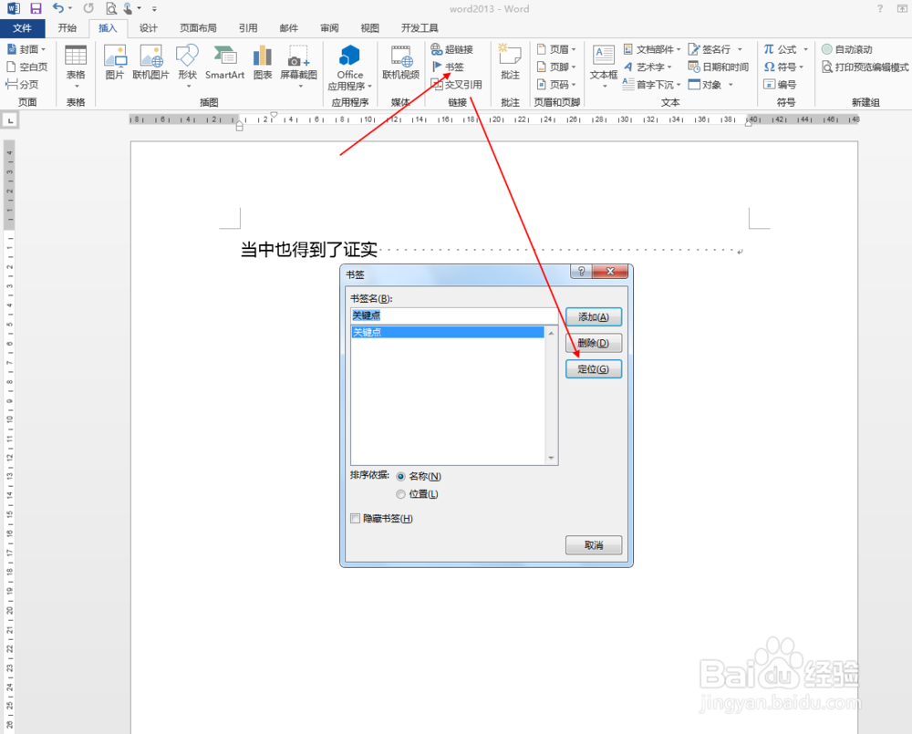Switch to the References (引用) tab
The width and height of the screenshot is (912, 734).
[248, 28]
